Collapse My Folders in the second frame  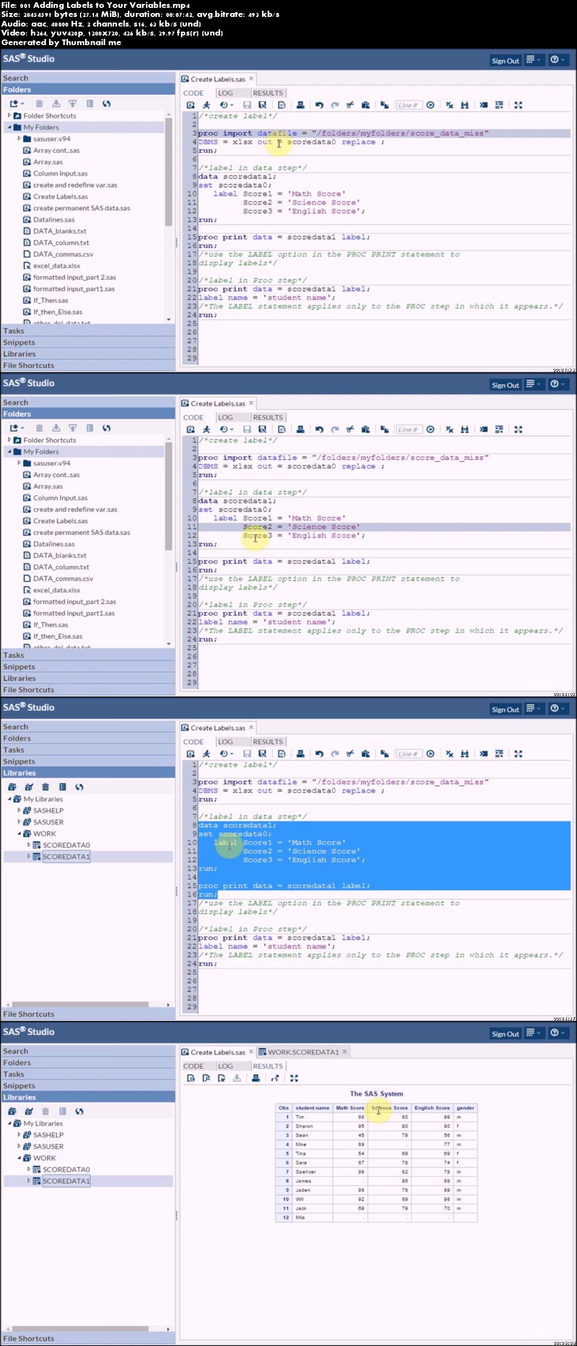(x=10, y=451)
